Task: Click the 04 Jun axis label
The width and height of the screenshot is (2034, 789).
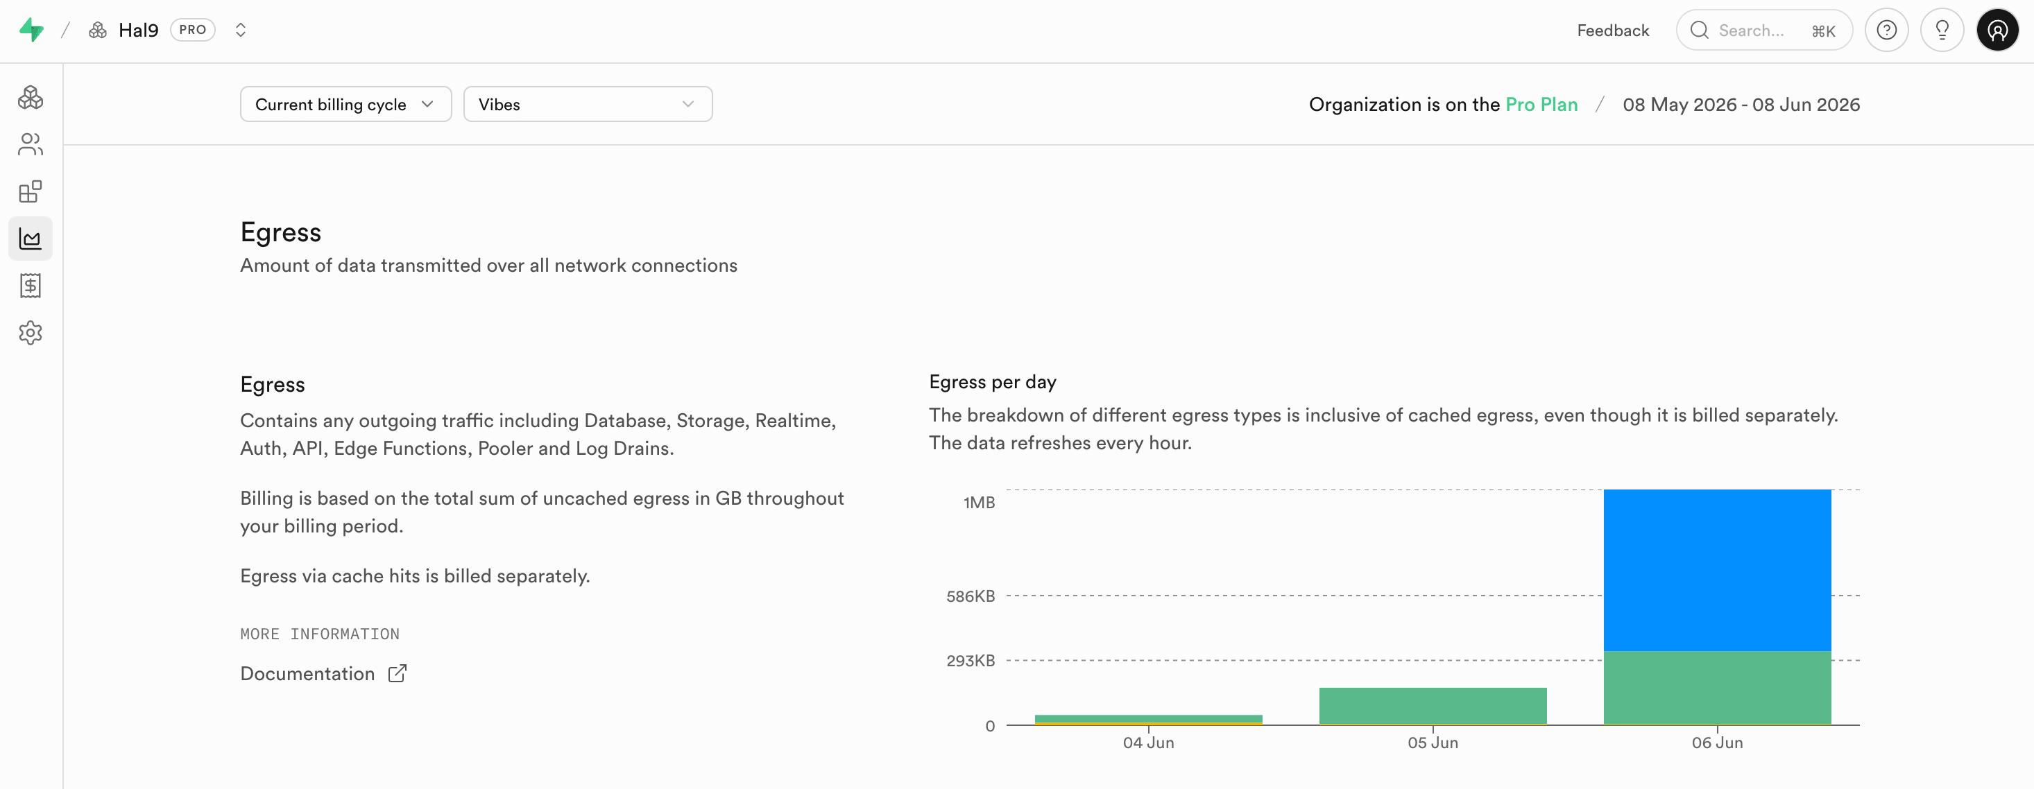Action: tap(1148, 743)
